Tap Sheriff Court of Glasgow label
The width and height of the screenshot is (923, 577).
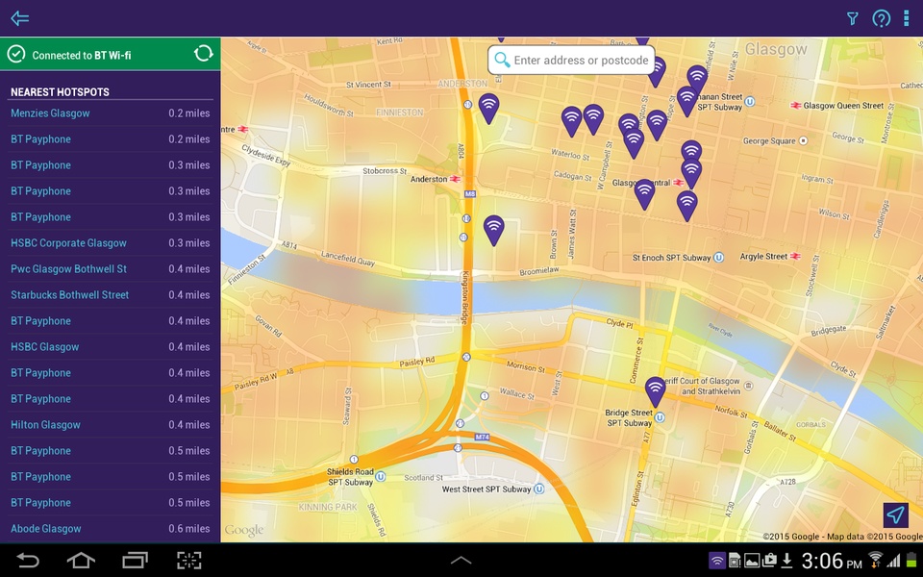[701, 386]
